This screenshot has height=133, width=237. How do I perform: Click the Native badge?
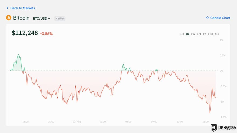[60, 18]
